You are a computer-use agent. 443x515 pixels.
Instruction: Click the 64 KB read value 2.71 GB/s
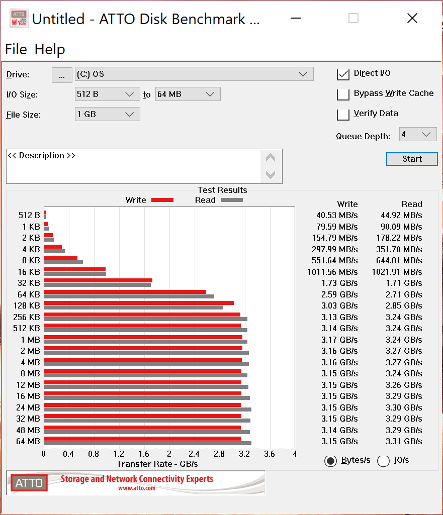(404, 294)
